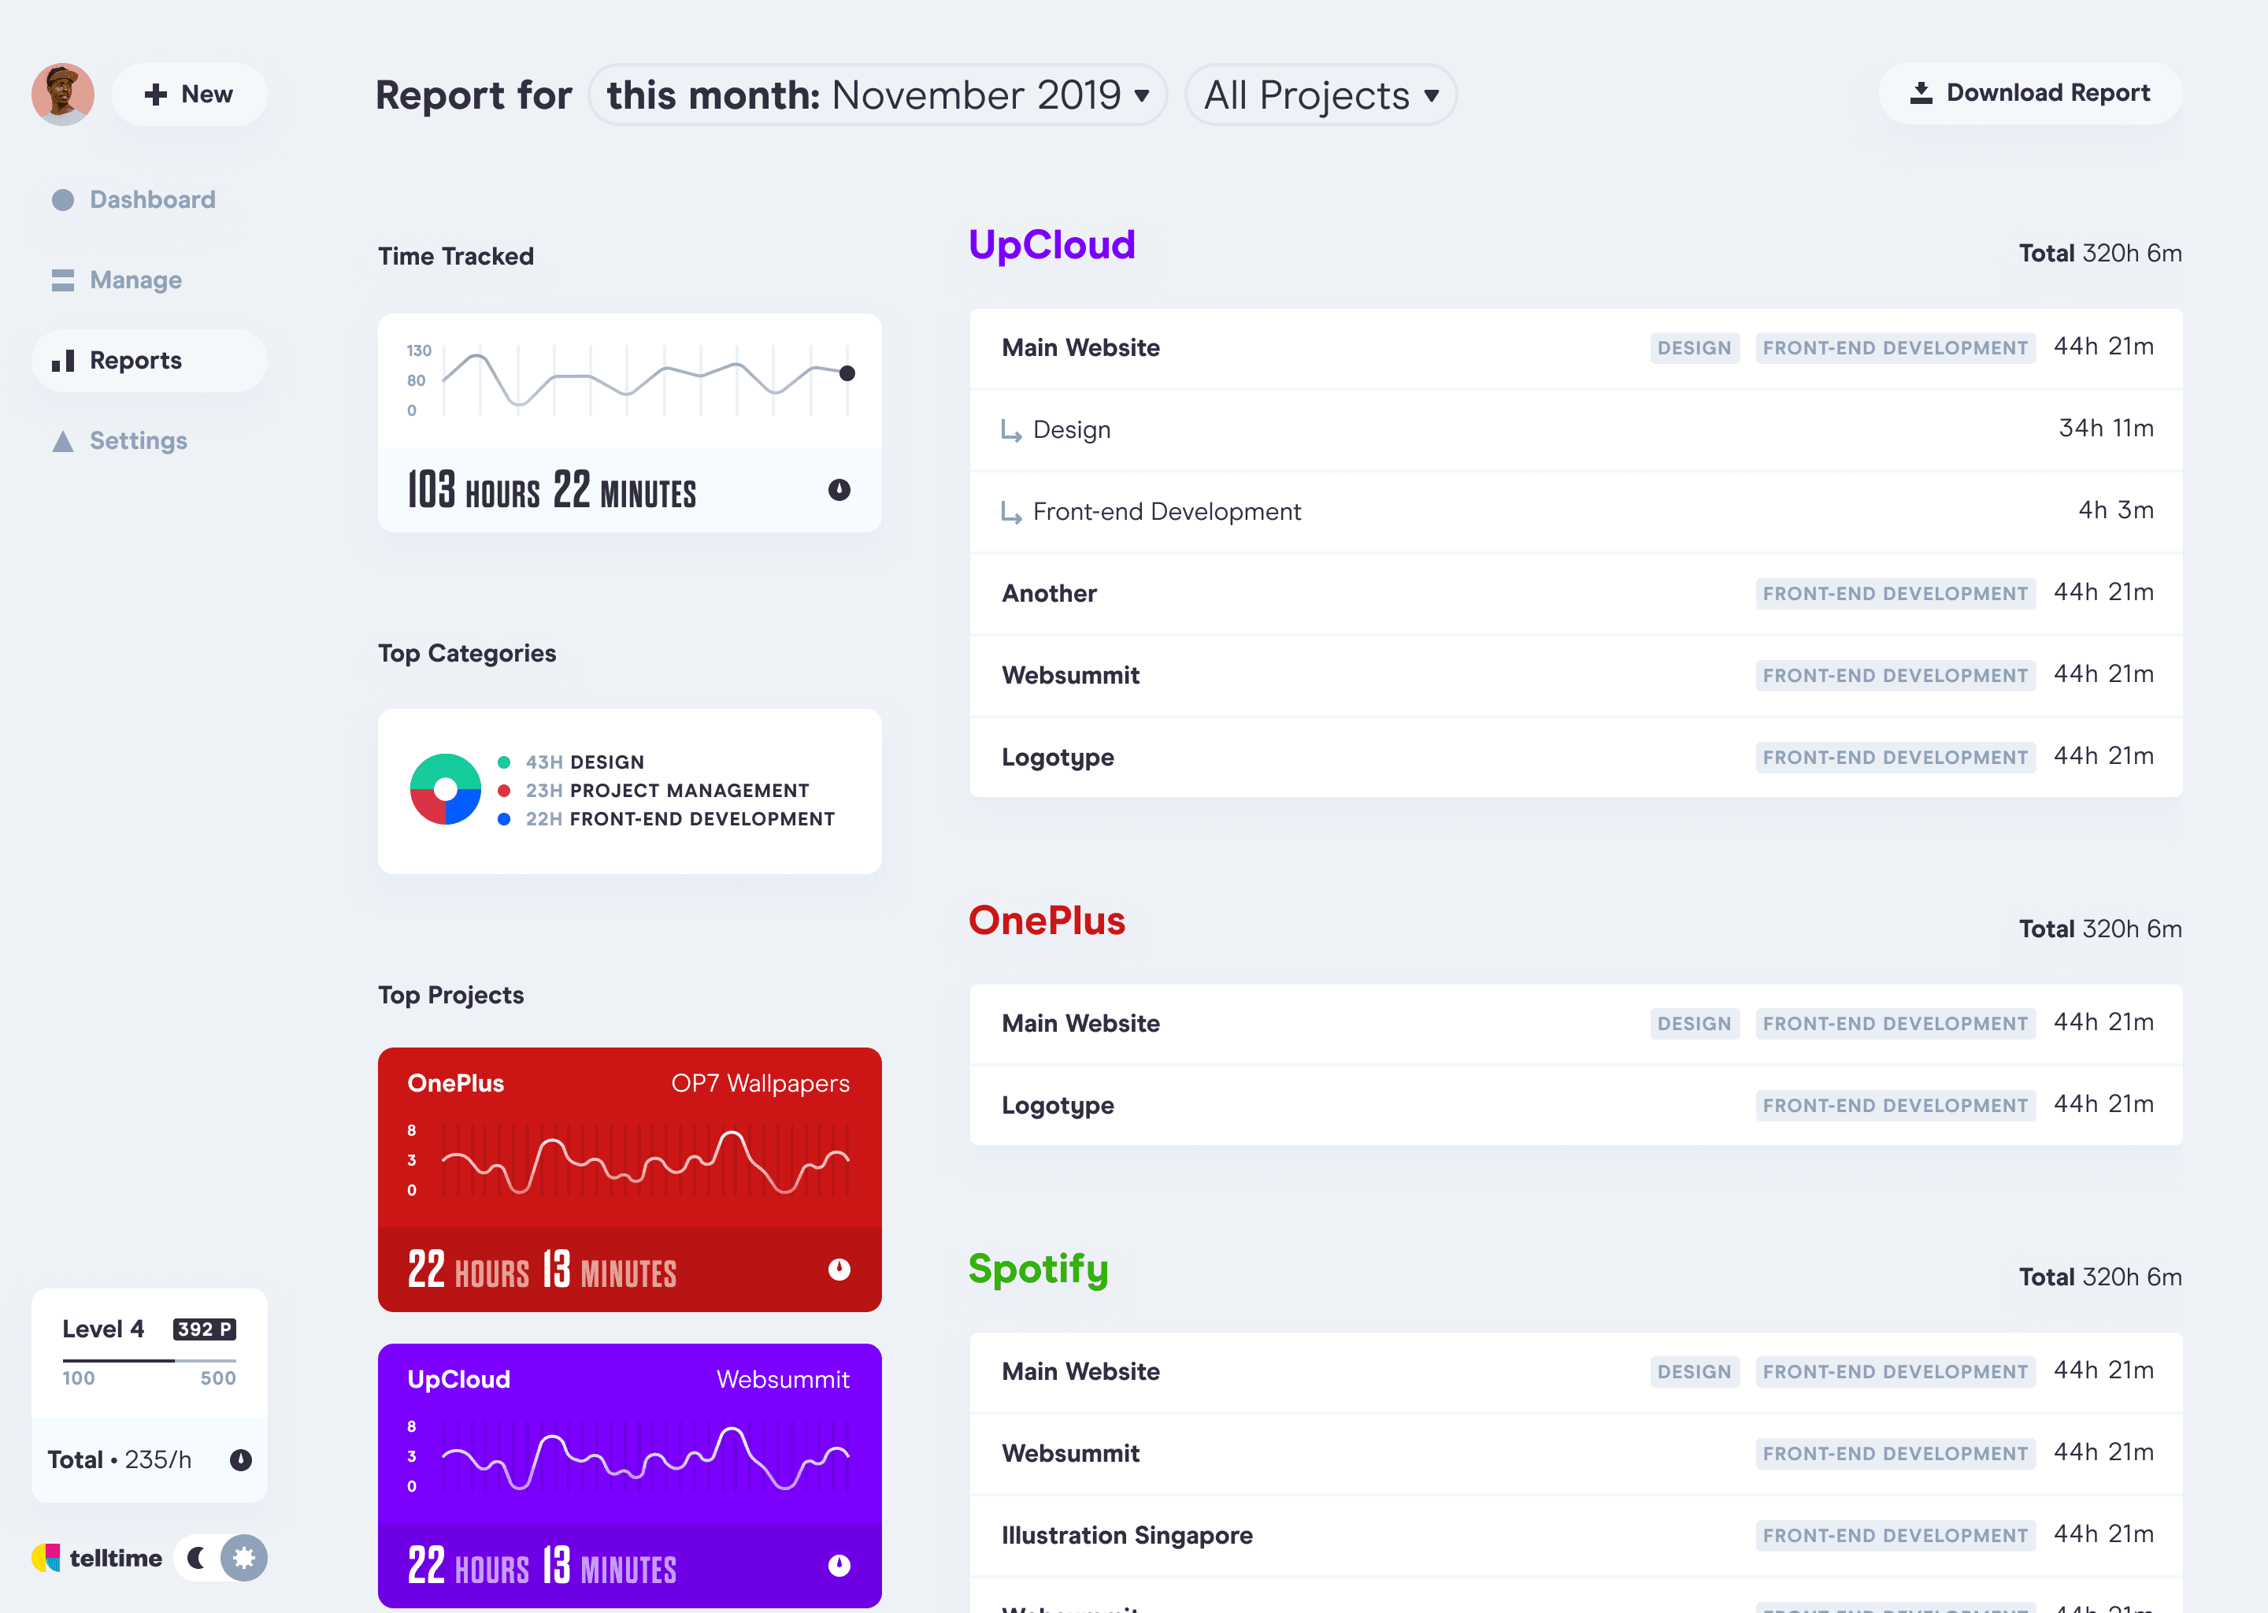2268x1613 pixels.
Task: Click the clock icon beside Total 235/h
Action: tap(240, 1459)
